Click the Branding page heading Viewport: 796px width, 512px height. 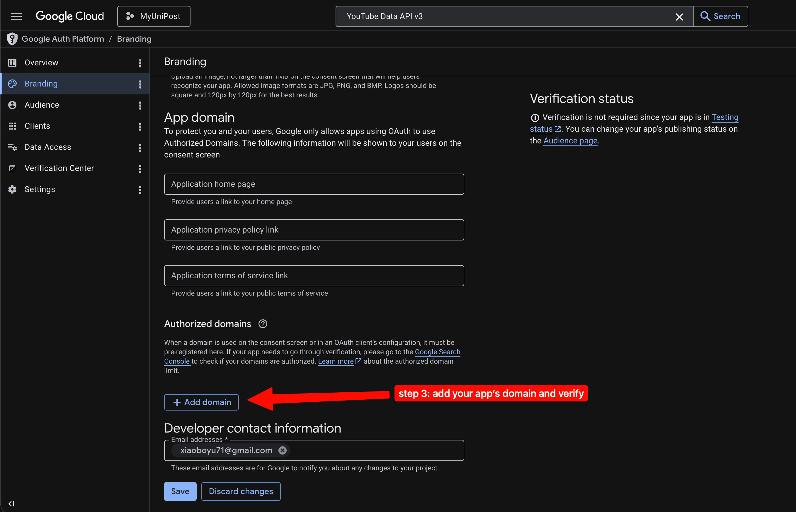pos(185,62)
